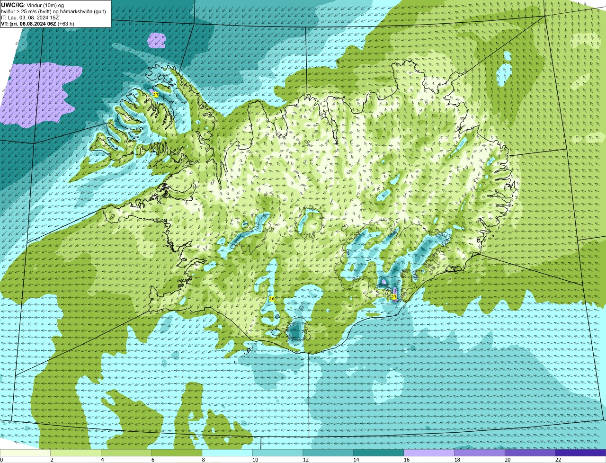Click the dark teal swatch between 14 and 16
This screenshot has height=463, width=606.
(379, 453)
